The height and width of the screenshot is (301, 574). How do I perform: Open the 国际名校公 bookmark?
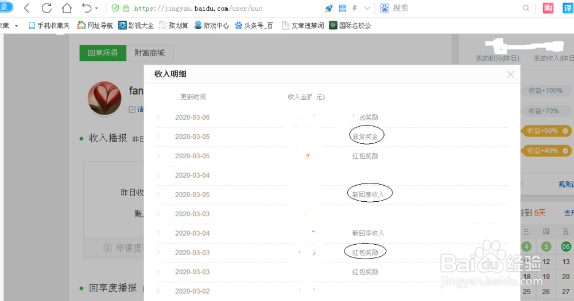click(x=350, y=26)
